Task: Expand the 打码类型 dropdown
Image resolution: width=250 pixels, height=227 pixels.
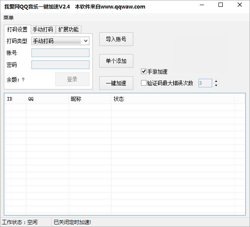Action: point(86,41)
